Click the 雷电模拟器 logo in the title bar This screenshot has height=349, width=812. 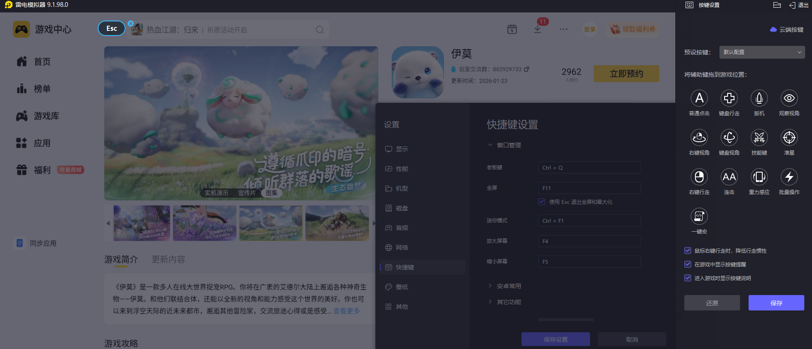[x=9, y=5]
